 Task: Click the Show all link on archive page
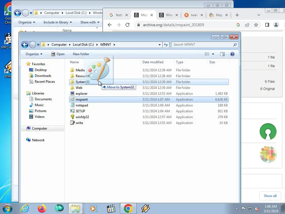(270, 196)
